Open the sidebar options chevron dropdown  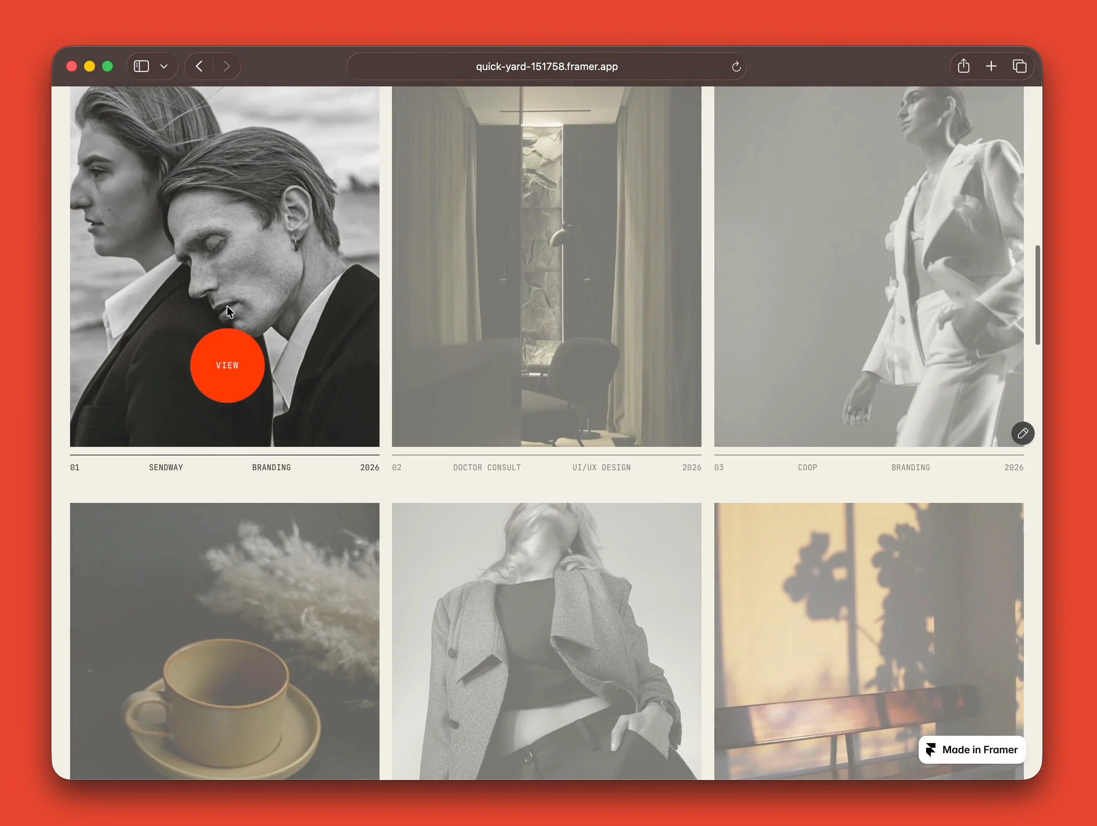pos(164,67)
